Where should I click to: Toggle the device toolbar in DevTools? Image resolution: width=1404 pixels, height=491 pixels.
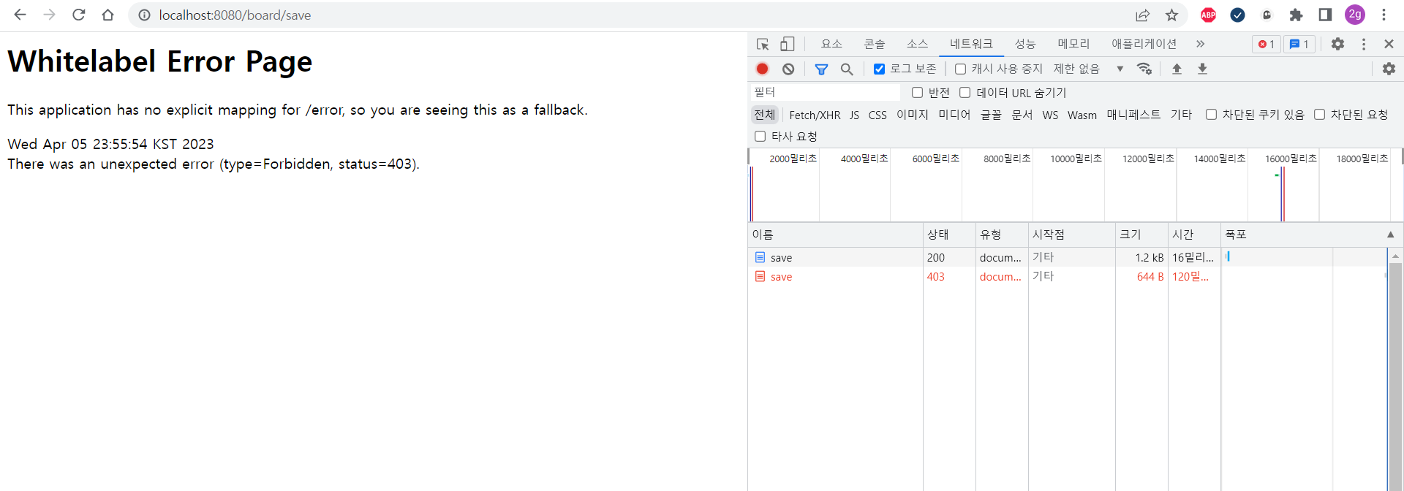click(787, 44)
